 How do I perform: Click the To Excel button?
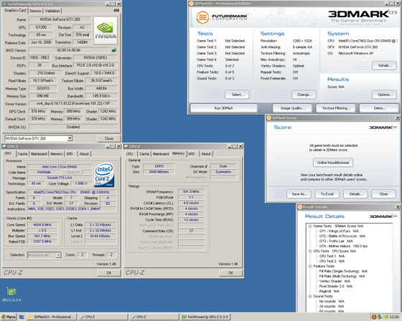point(327,193)
